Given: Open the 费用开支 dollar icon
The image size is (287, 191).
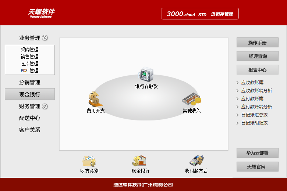Looking at the screenshot, I should tap(96, 99).
